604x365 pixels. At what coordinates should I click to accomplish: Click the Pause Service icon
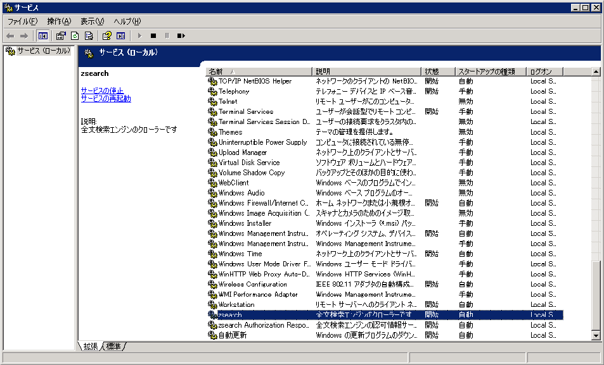coord(167,36)
